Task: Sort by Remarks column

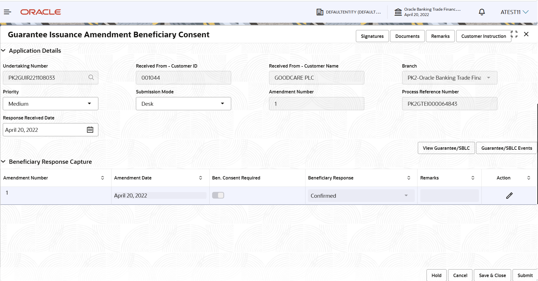Action: [x=473, y=178]
